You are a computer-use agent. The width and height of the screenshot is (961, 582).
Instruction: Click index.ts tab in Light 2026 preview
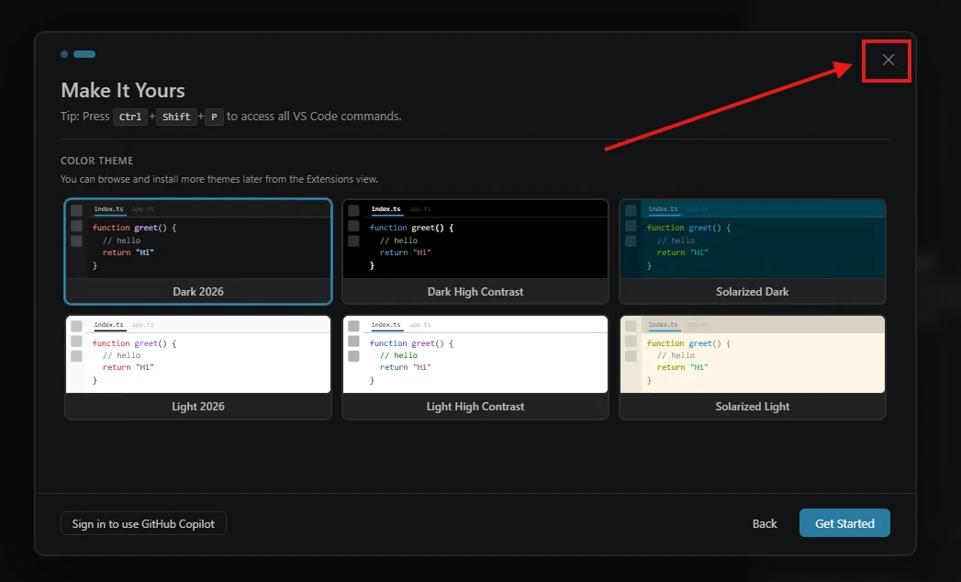click(108, 324)
